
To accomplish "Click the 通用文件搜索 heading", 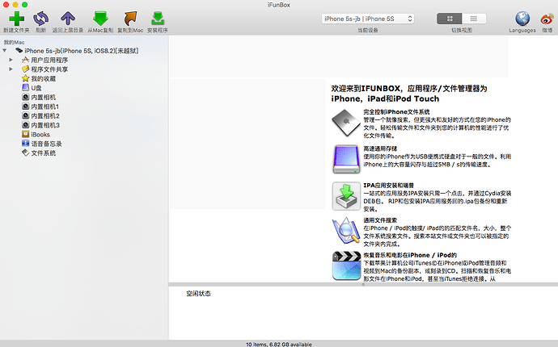I will click(x=380, y=220).
